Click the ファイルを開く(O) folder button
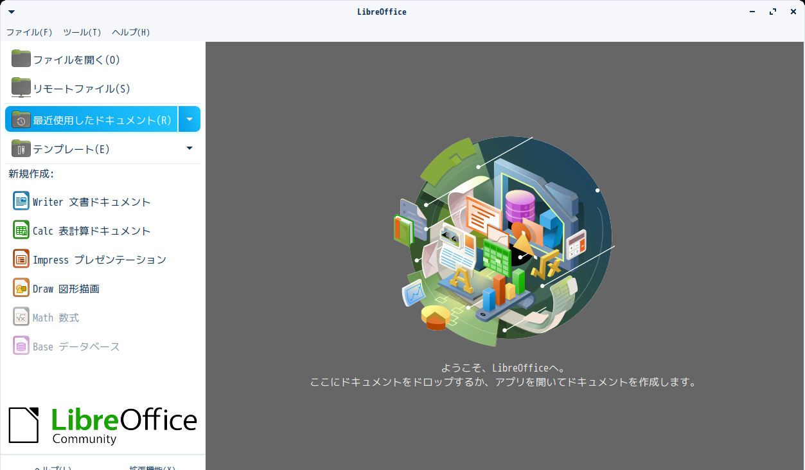 (x=103, y=60)
